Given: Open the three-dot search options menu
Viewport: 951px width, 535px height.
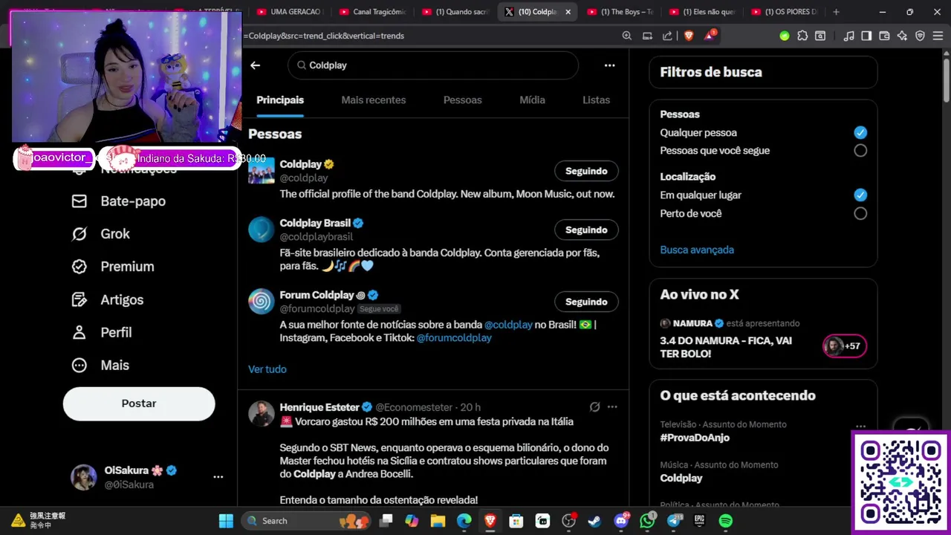Looking at the screenshot, I should tap(609, 65).
